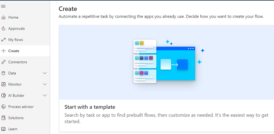The image size is (274, 134).
Task: Click the Solutions icon in sidebar
Action: point(4,118)
